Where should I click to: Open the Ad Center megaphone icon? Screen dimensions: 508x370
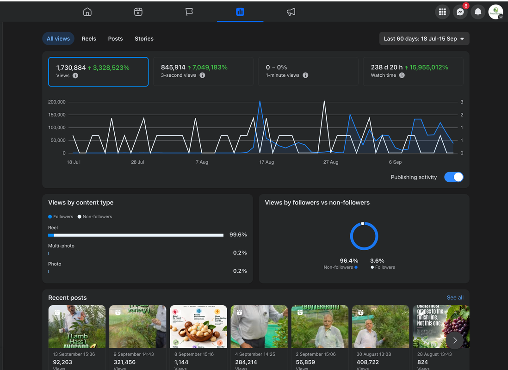(291, 12)
